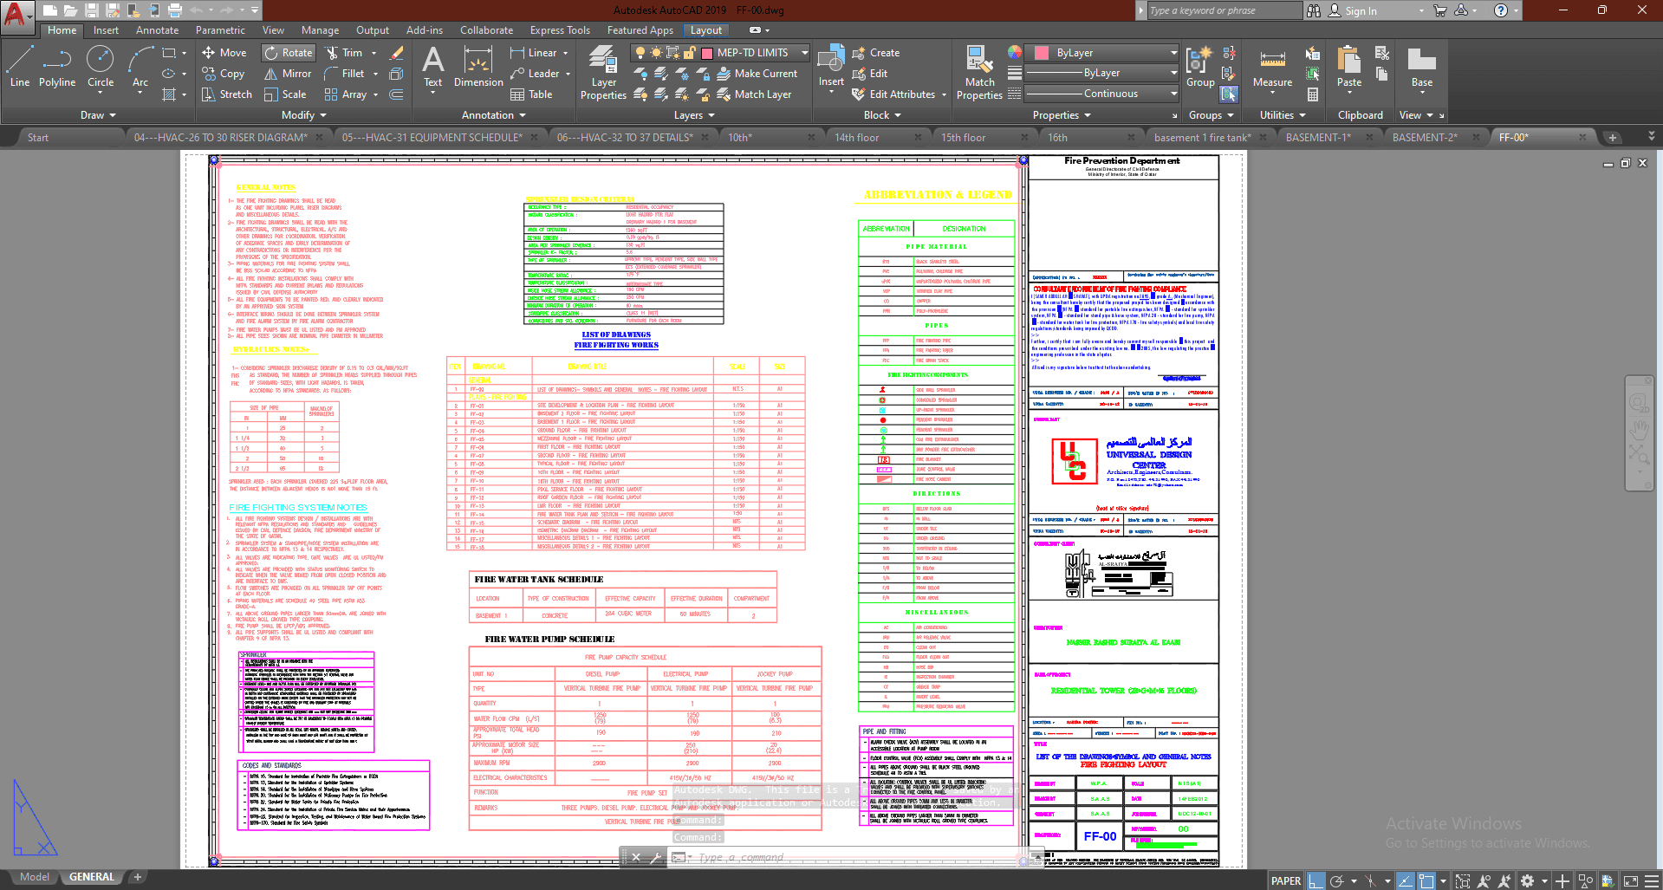This screenshot has width=1663, height=890.
Task: Click the Rotate modify tool
Action: tap(289, 53)
